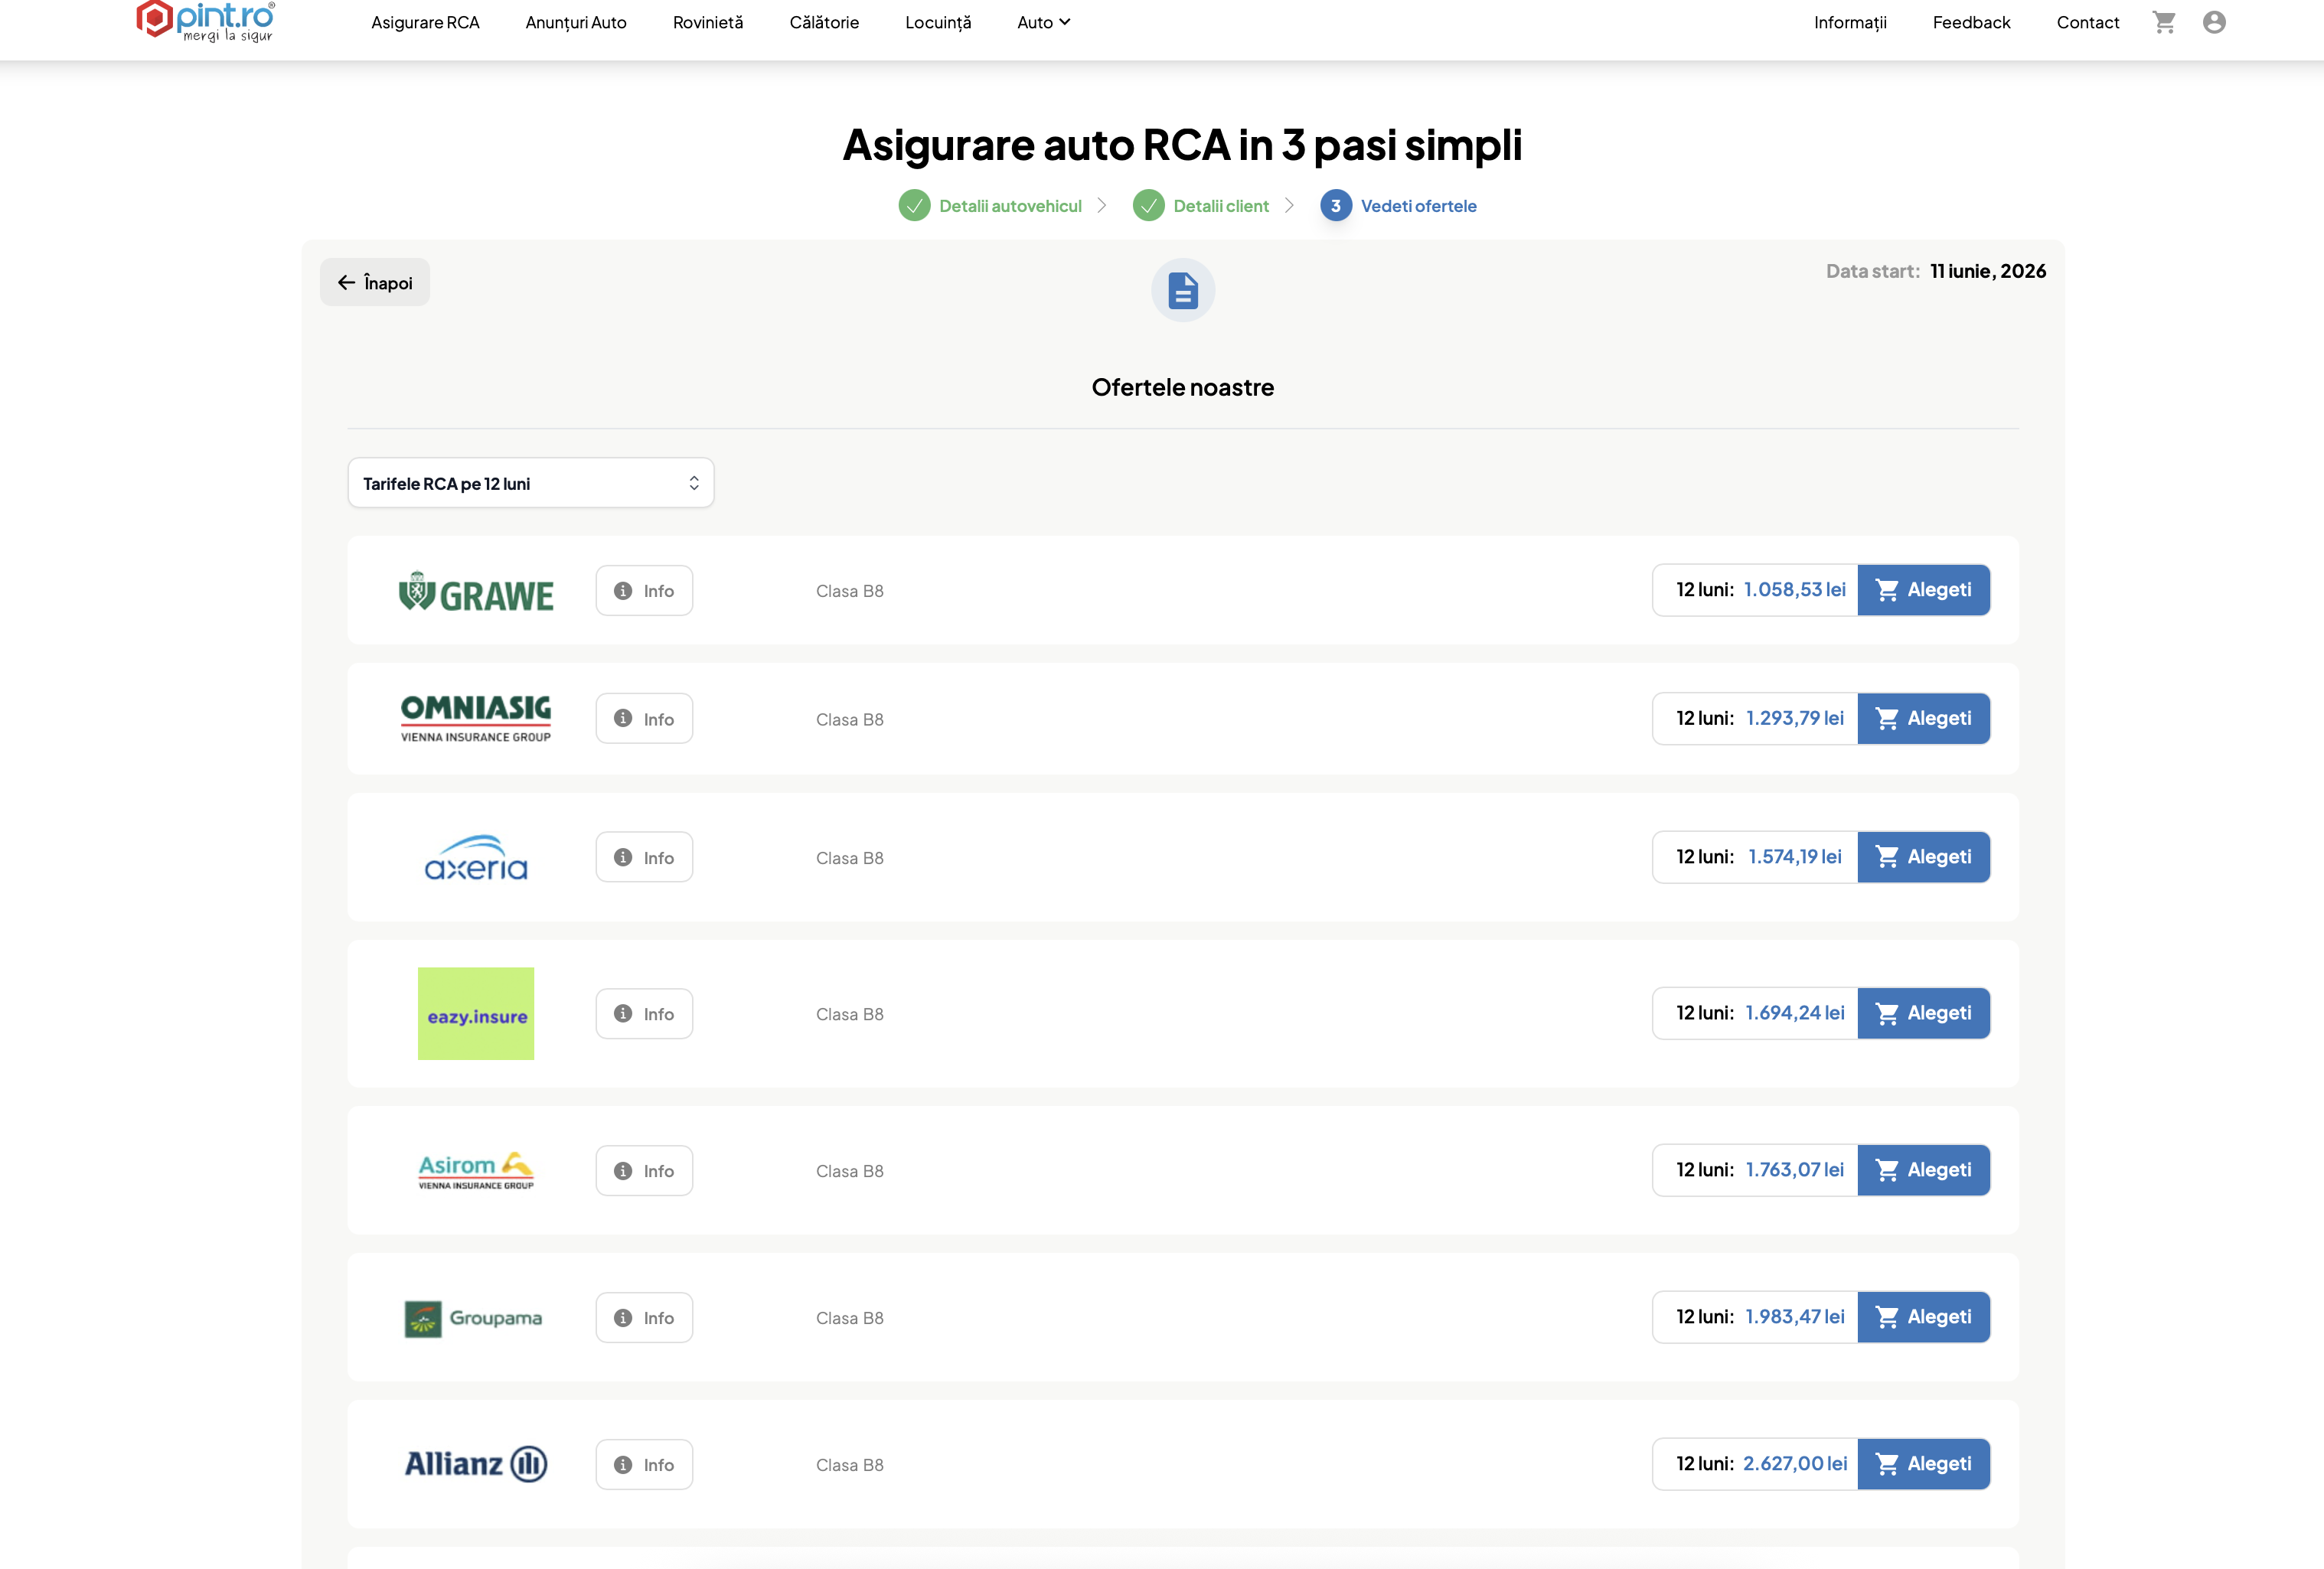
Task: Open the Contact link
Action: (2088, 22)
